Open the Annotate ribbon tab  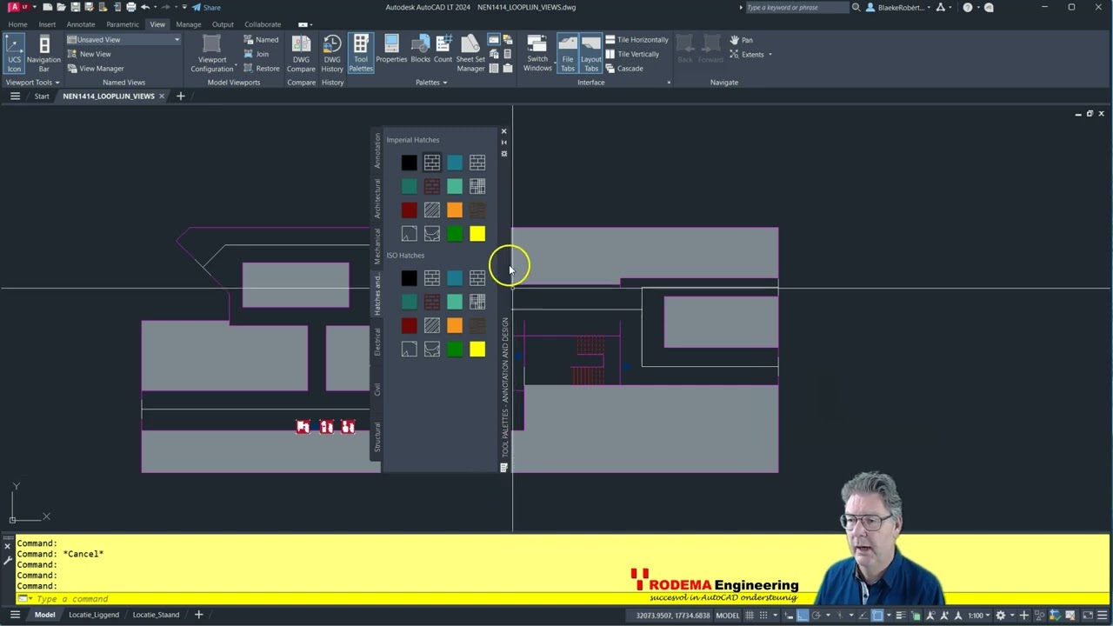pos(81,24)
